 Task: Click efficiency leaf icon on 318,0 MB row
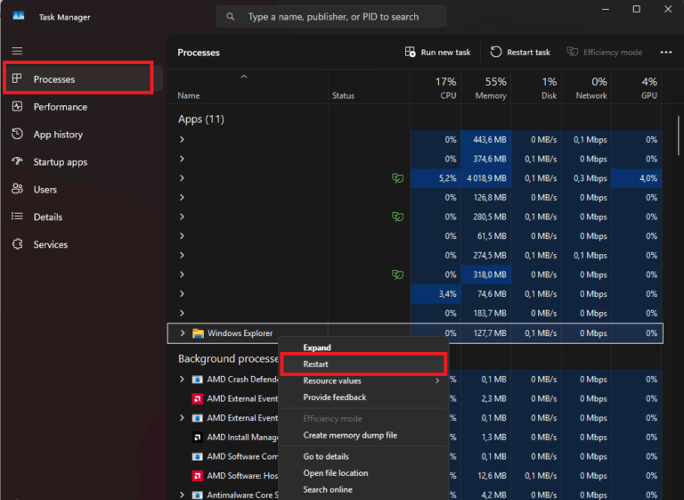click(397, 275)
